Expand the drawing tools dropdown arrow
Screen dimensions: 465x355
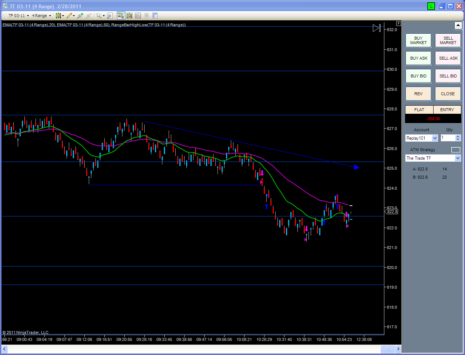74,16
